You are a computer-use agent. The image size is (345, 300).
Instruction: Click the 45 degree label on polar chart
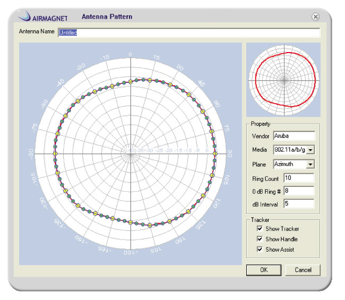tap(201, 83)
